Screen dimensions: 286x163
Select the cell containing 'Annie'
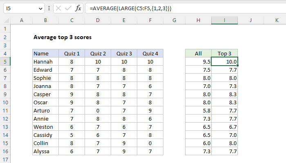tap(46, 119)
